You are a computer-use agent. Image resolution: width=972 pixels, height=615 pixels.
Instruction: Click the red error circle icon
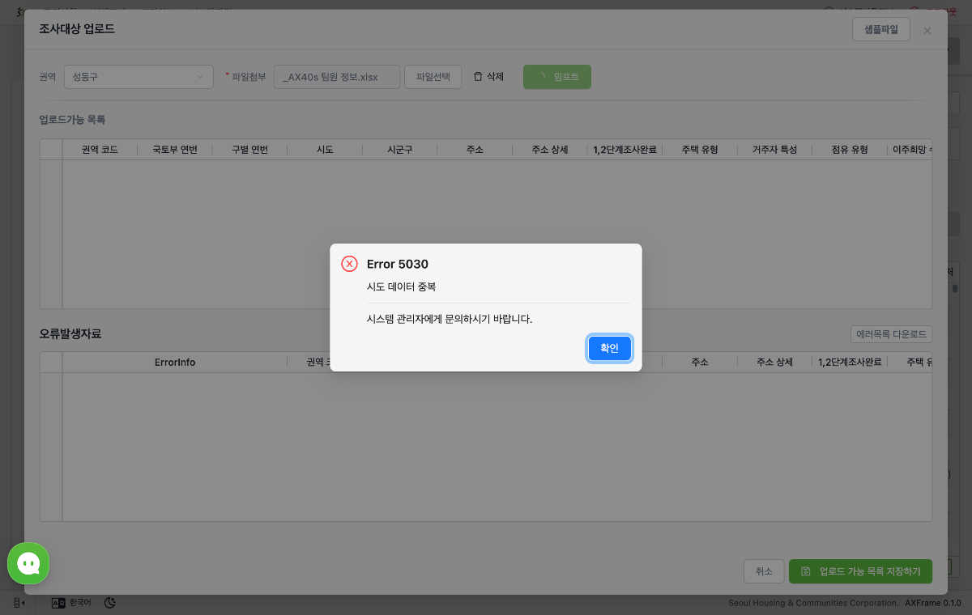coord(349,264)
